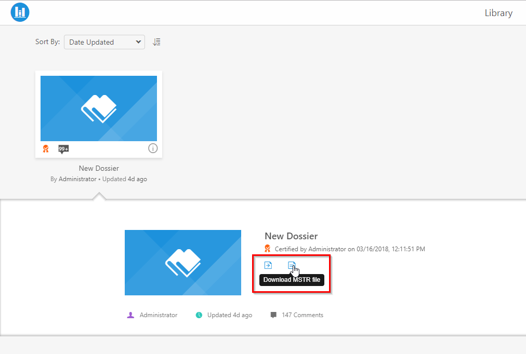Click the orange certified ribbon on card
This screenshot has height=354, width=526.
(46, 149)
